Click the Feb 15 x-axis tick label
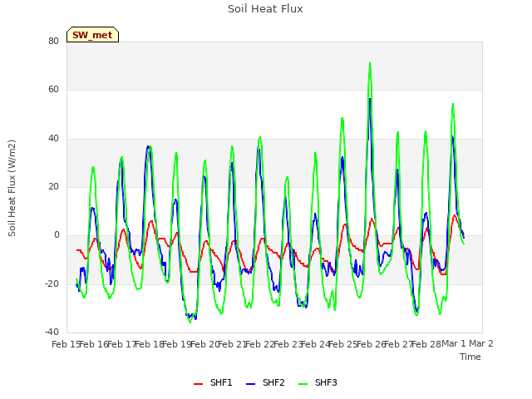The image size is (532, 399). point(66,344)
